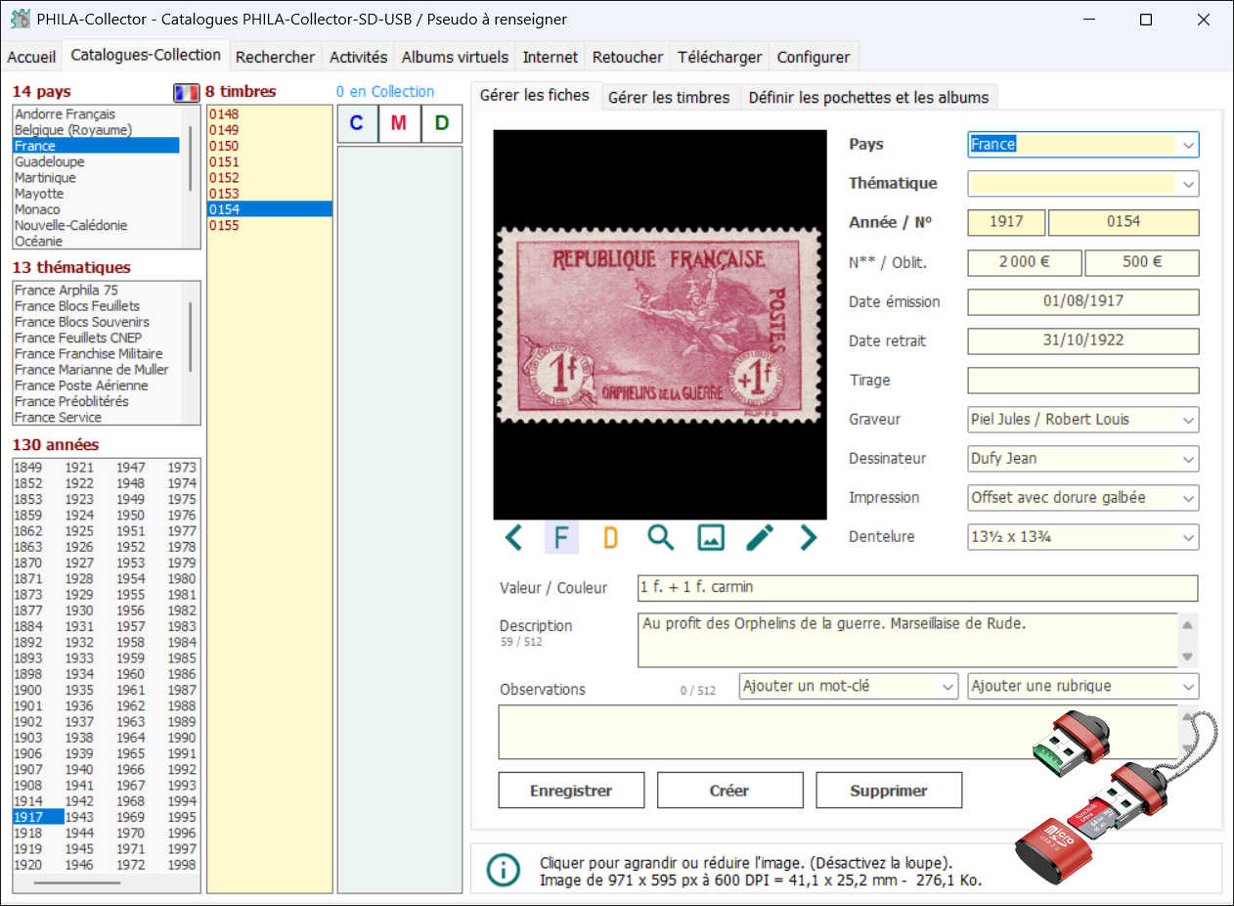Click the thématiques list vertical scrollbar
The height and width of the screenshot is (906, 1234).
pyautogui.click(x=191, y=338)
